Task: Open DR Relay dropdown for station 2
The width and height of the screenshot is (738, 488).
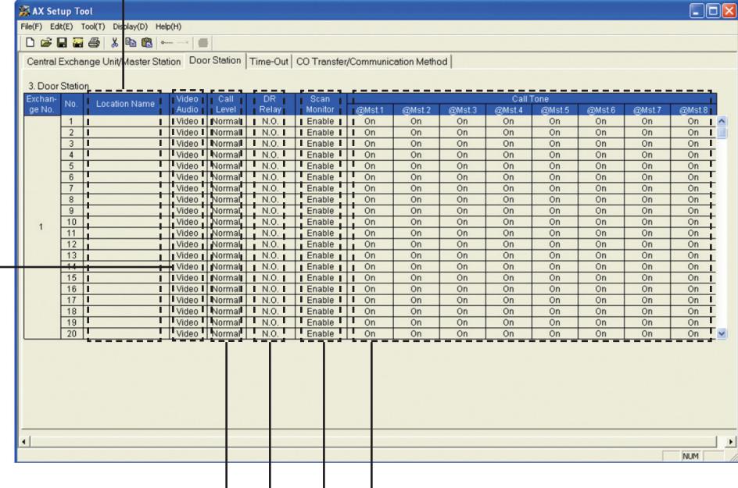Action: click(x=270, y=133)
